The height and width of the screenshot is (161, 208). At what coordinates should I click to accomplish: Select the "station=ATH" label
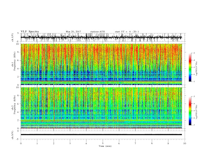(97, 32)
